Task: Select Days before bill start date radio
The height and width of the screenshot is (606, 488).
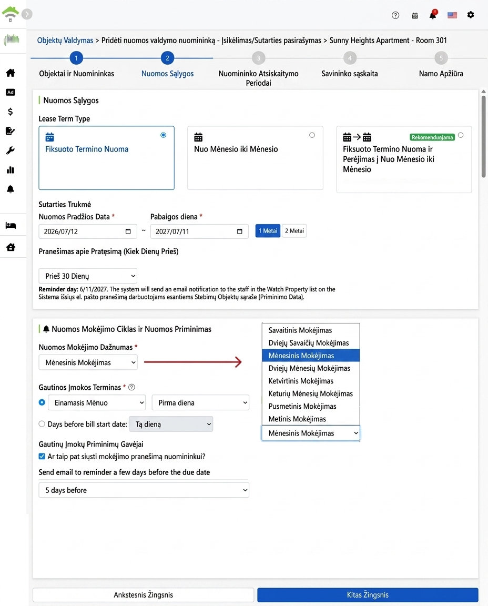Action: coord(42,424)
